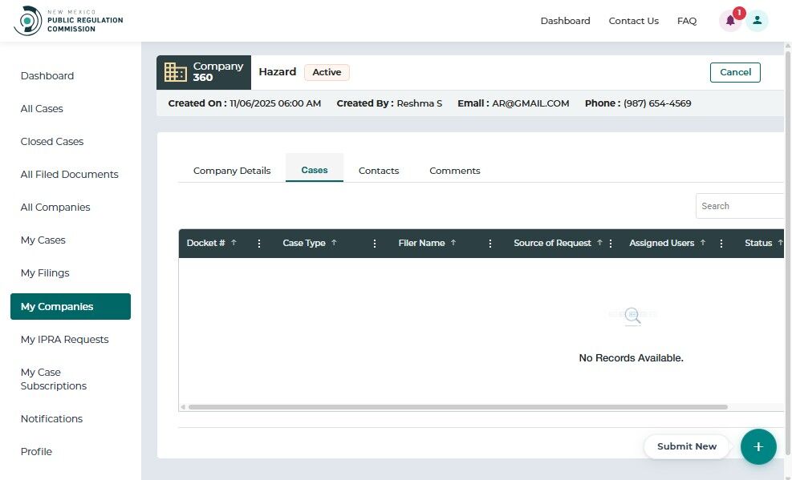Click the Docket # column header
792x480 pixels.
pyautogui.click(x=205, y=243)
